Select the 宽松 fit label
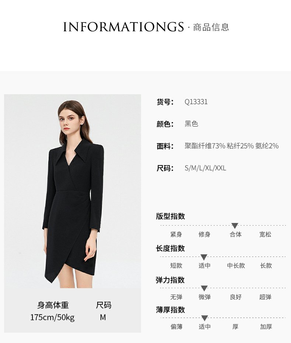The width and height of the screenshot is (291, 343). 265,234
